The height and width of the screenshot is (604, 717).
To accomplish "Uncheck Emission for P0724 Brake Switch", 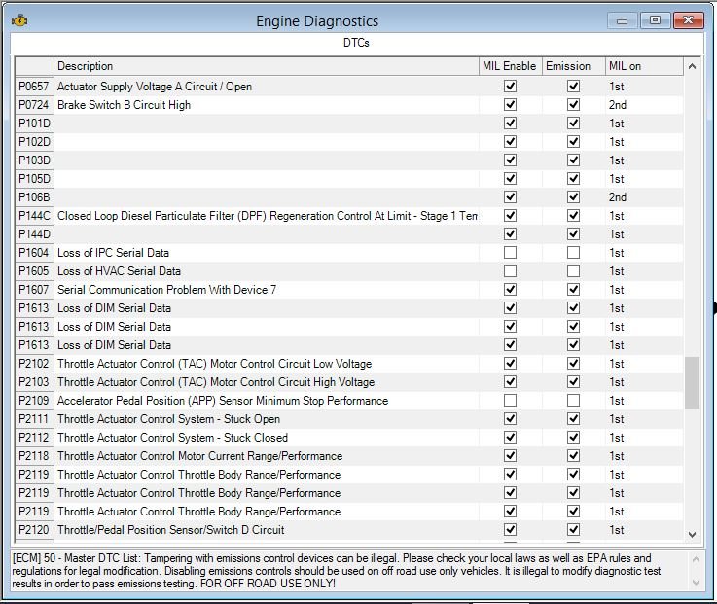I will (x=573, y=105).
